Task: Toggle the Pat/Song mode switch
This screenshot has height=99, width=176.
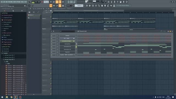Action: [33, 2]
